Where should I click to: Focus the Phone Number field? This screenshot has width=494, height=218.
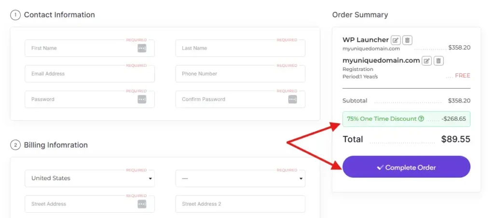[x=240, y=74]
